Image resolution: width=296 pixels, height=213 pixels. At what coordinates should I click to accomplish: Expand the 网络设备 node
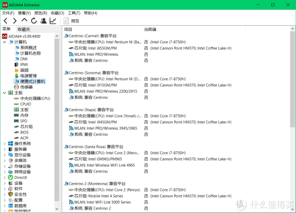[4, 172]
